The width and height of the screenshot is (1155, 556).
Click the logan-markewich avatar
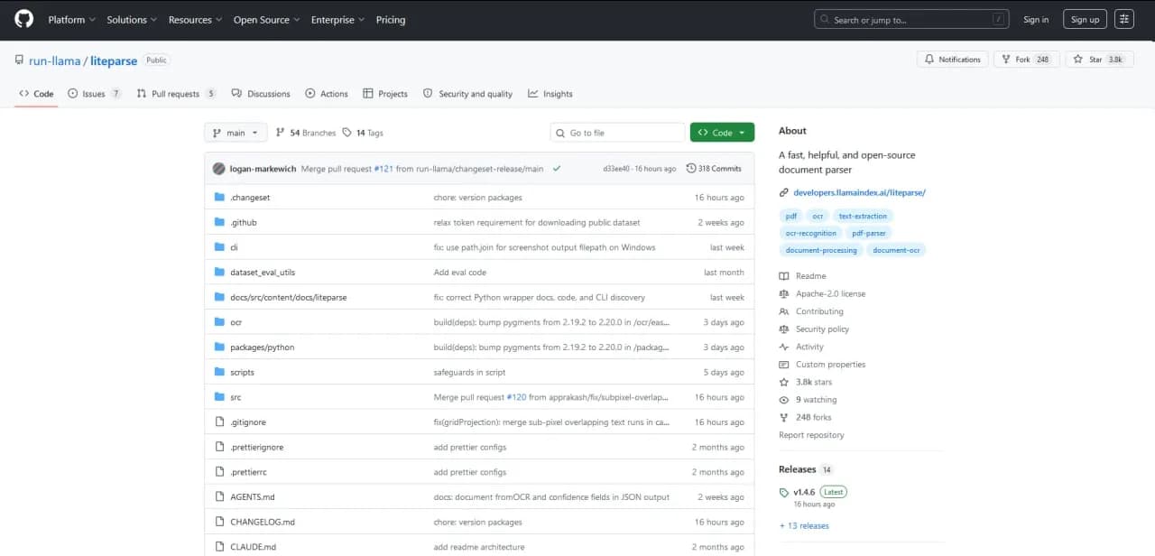218,169
